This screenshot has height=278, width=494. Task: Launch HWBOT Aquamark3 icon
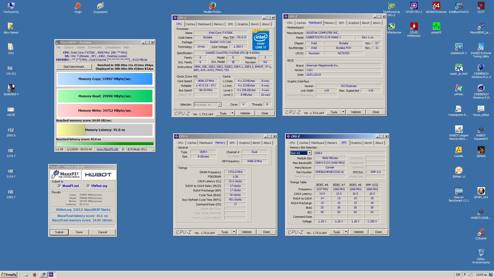pos(481,133)
